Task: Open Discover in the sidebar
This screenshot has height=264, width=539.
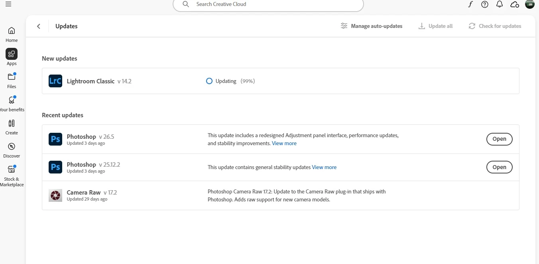Action: [12, 150]
